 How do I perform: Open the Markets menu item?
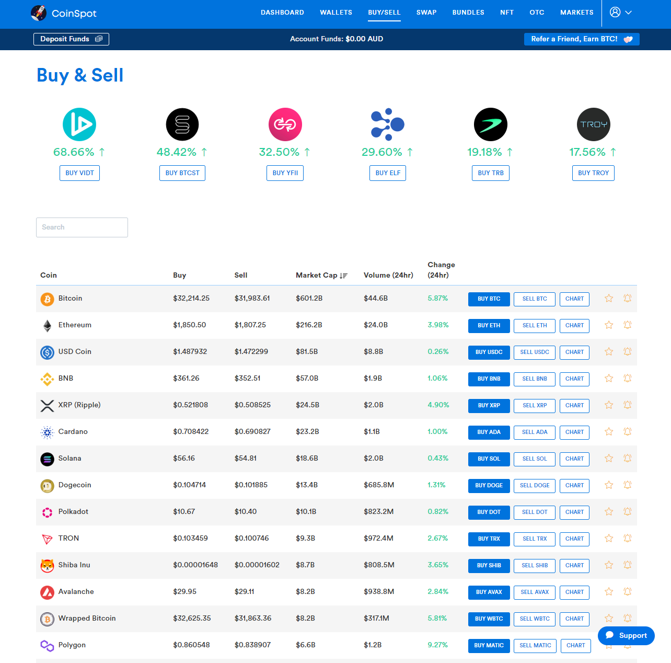point(577,13)
